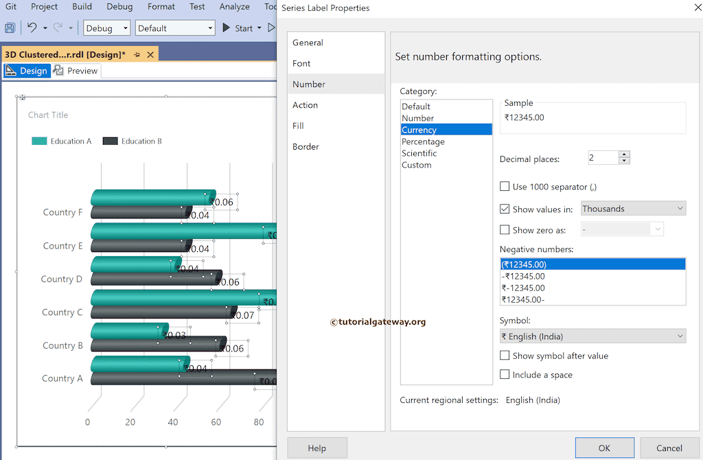Click the Undo arrow icon
Screen dimensions: 703x460
click(32, 28)
